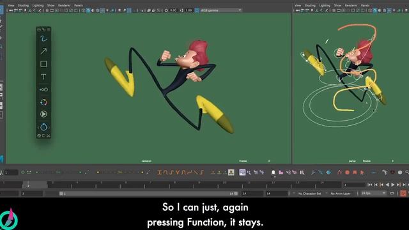Screen dimensions: 409x230
Task: Click the white character silhouette shelf icon
Action: pos(273,172)
